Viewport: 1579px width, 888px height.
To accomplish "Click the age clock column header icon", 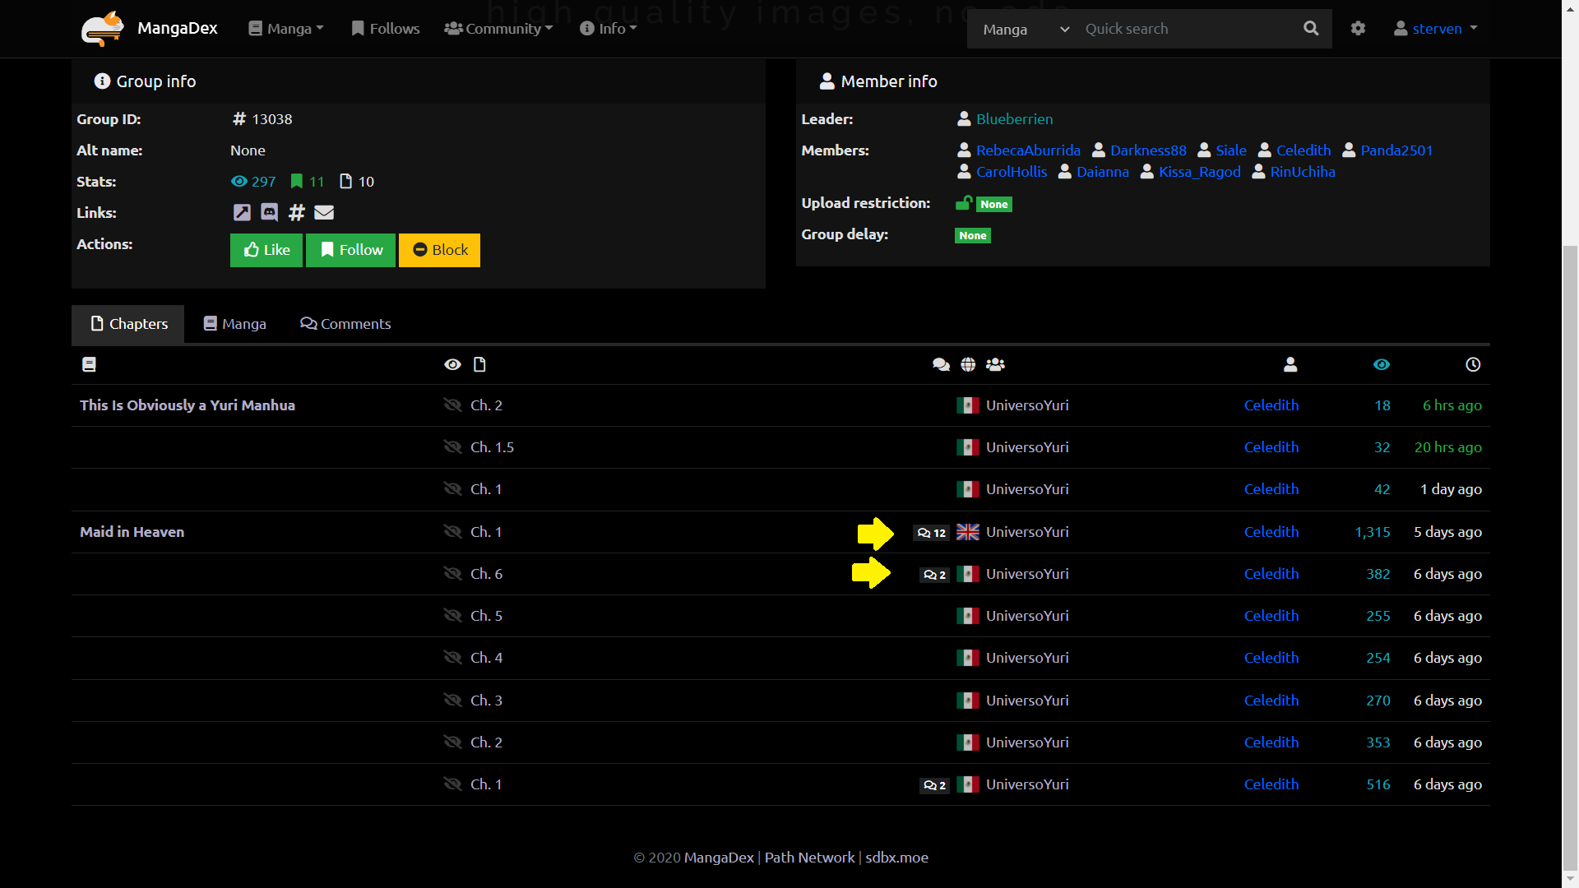I will pos(1473,364).
